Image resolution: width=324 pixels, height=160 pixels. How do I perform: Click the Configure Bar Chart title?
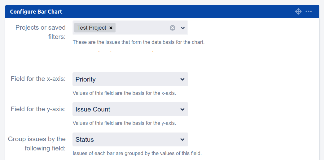click(36, 12)
